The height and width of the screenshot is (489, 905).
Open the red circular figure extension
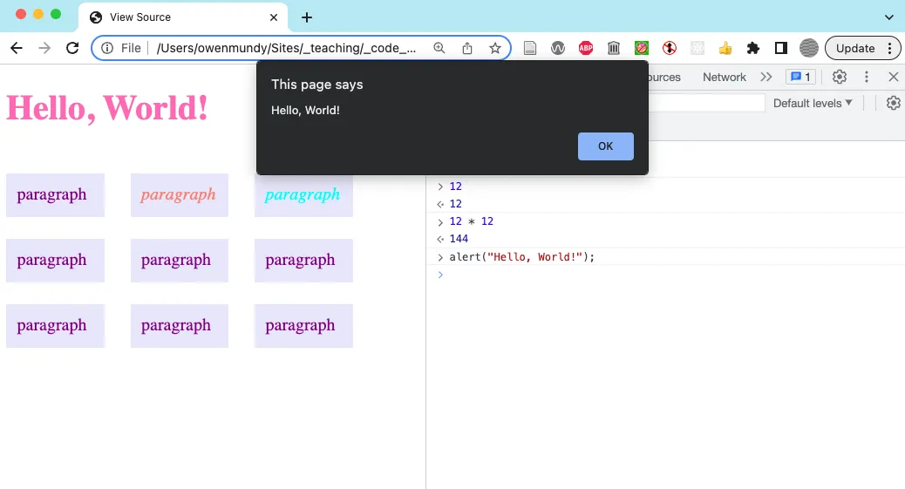pos(670,48)
